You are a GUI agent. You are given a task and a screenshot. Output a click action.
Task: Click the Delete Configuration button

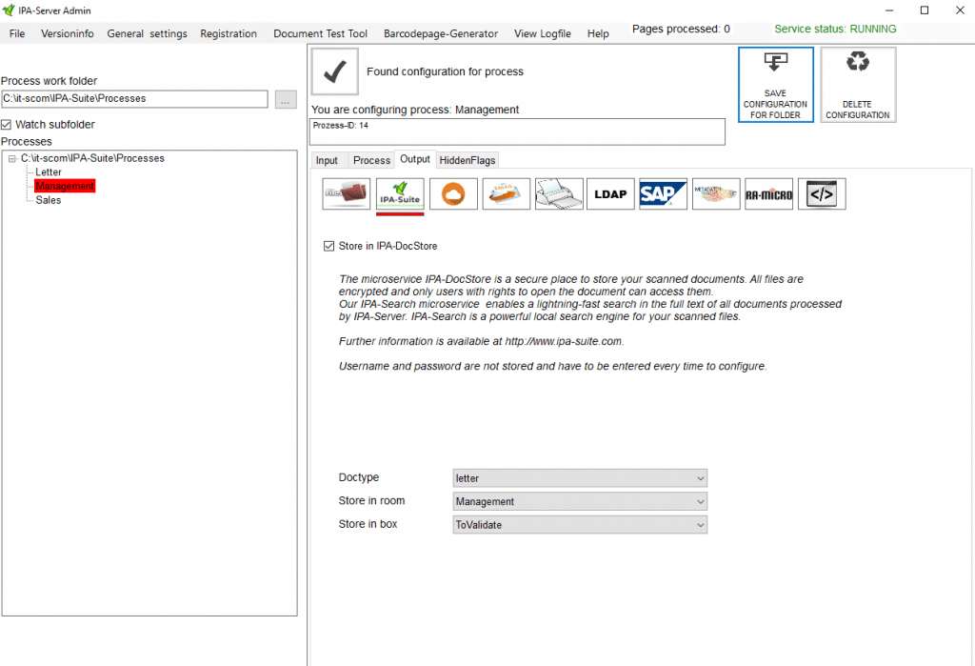[857, 85]
